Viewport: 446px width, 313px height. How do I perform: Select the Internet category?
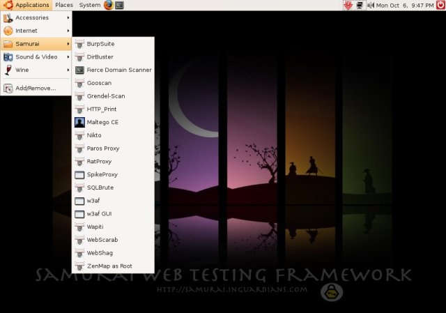pos(36,31)
